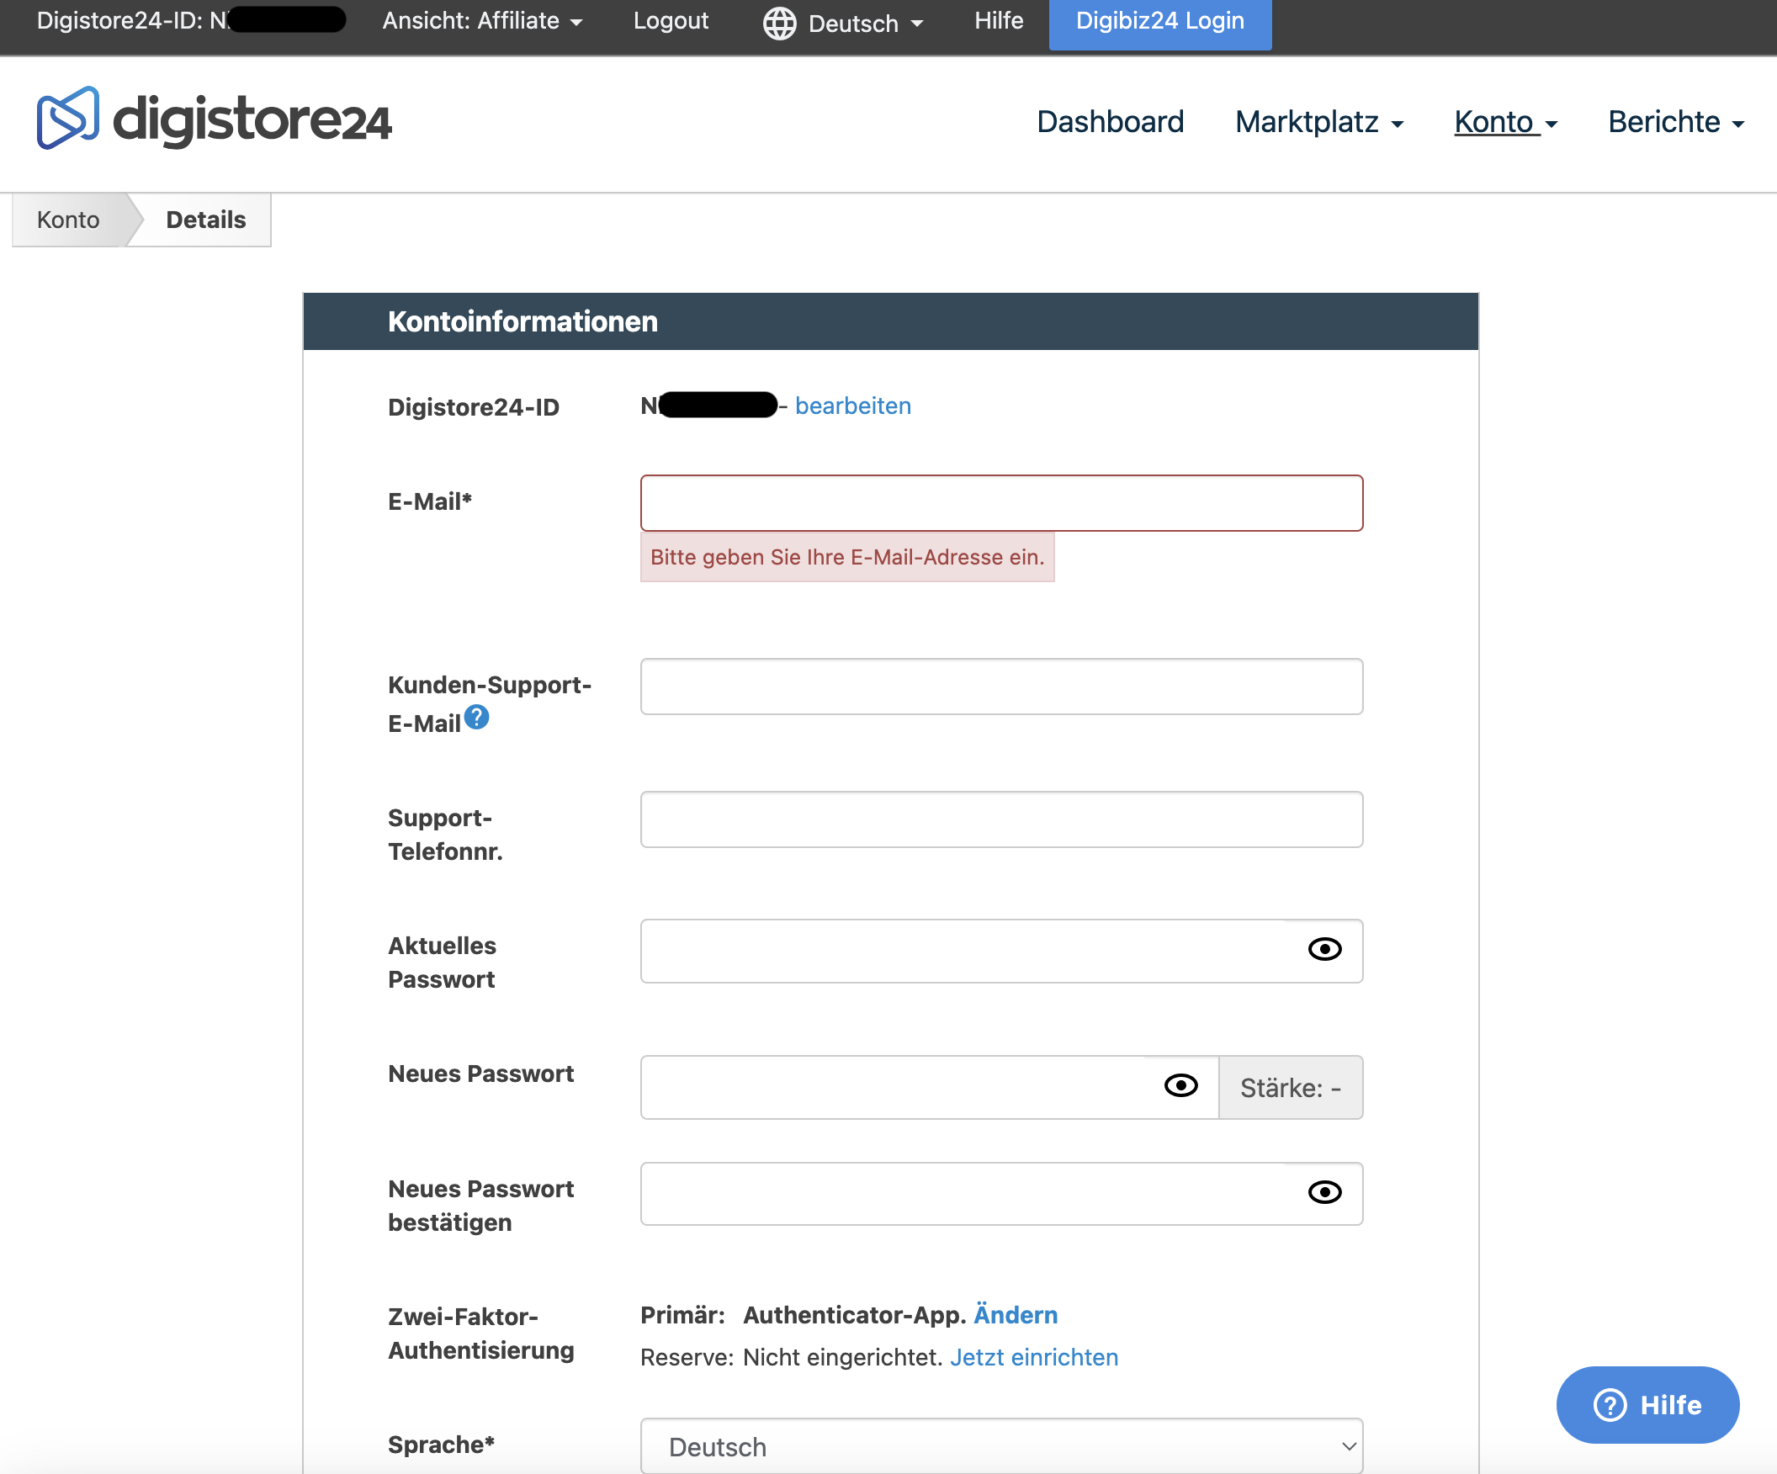1777x1474 pixels.
Task: Click Jetzt einrichten for reserve authentication
Action: 1034,1357
